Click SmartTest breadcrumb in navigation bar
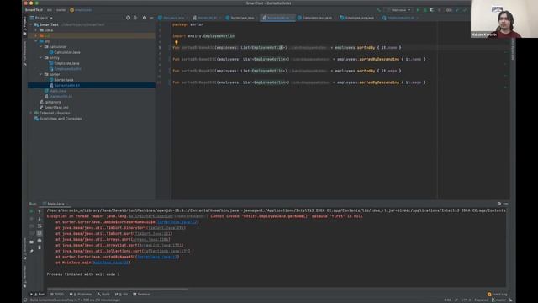The width and height of the screenshot is (538, 303). coord(34,10)
